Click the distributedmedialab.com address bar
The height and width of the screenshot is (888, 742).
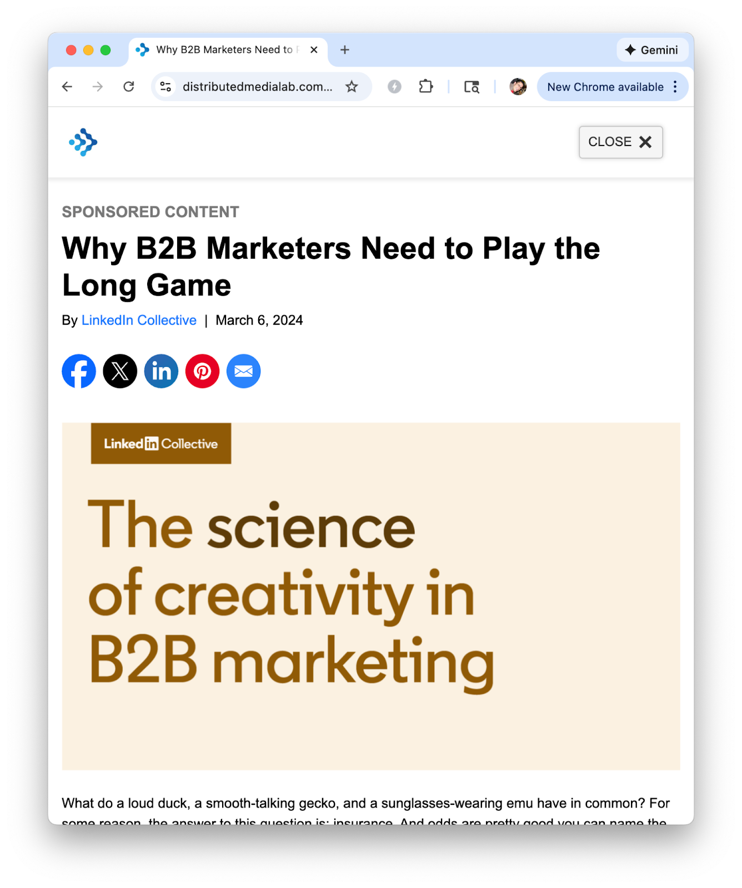[258, 87]
